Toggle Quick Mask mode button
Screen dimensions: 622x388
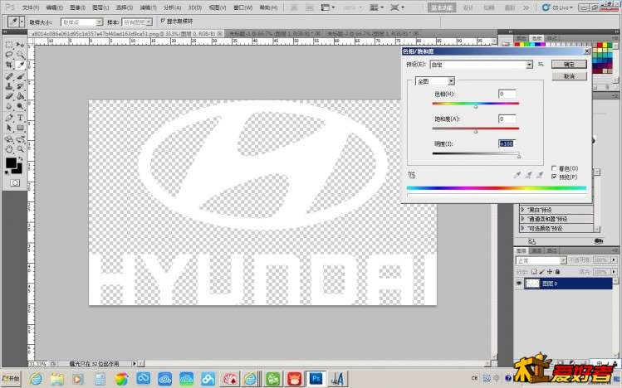[15, 182]
